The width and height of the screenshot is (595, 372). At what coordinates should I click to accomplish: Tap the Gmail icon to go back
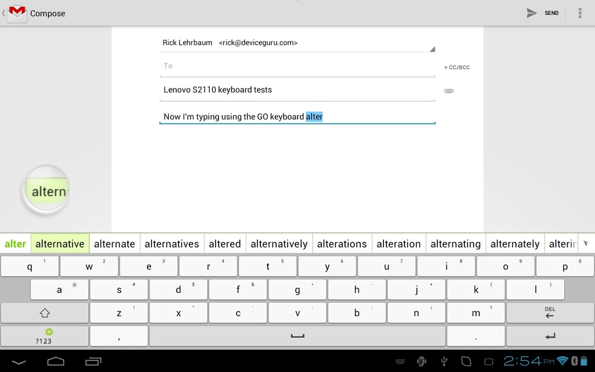pos(17,13)
